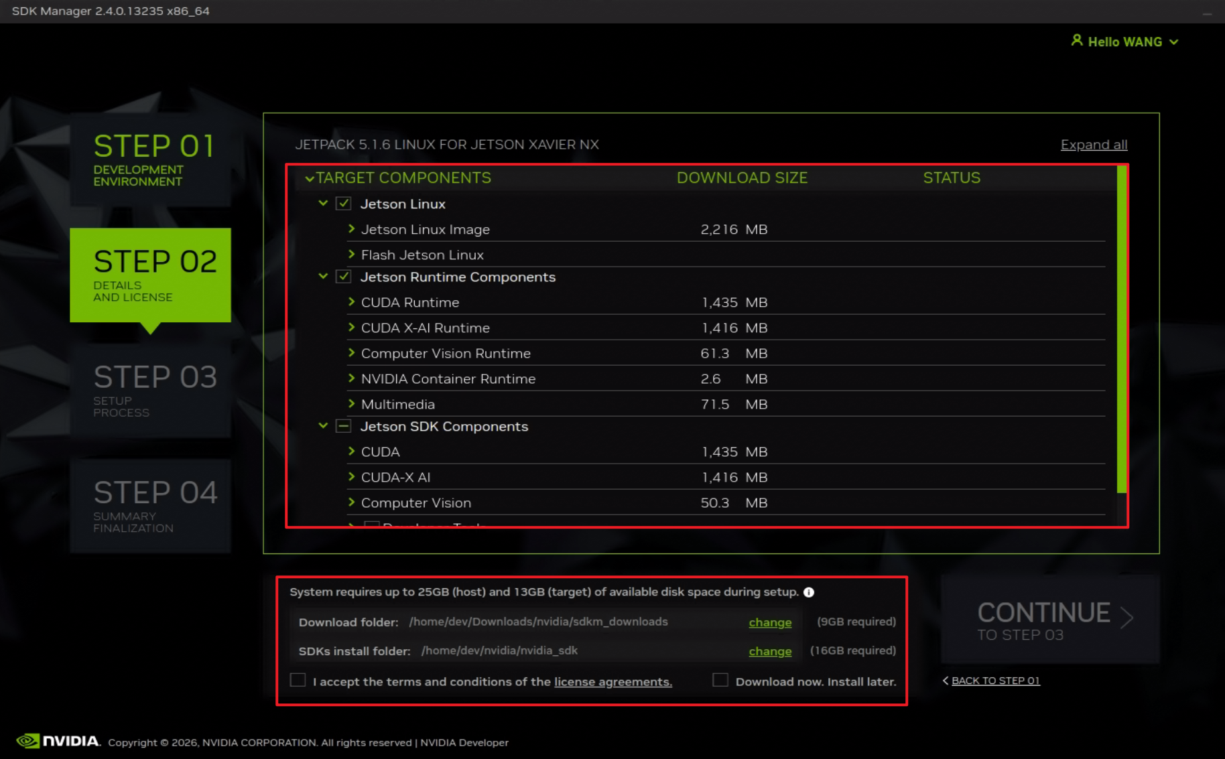Image resolution: width=1225 pixels, height=759 pixels.
Task: Click the info icon beside disk space notice
Action: point(809,592)
